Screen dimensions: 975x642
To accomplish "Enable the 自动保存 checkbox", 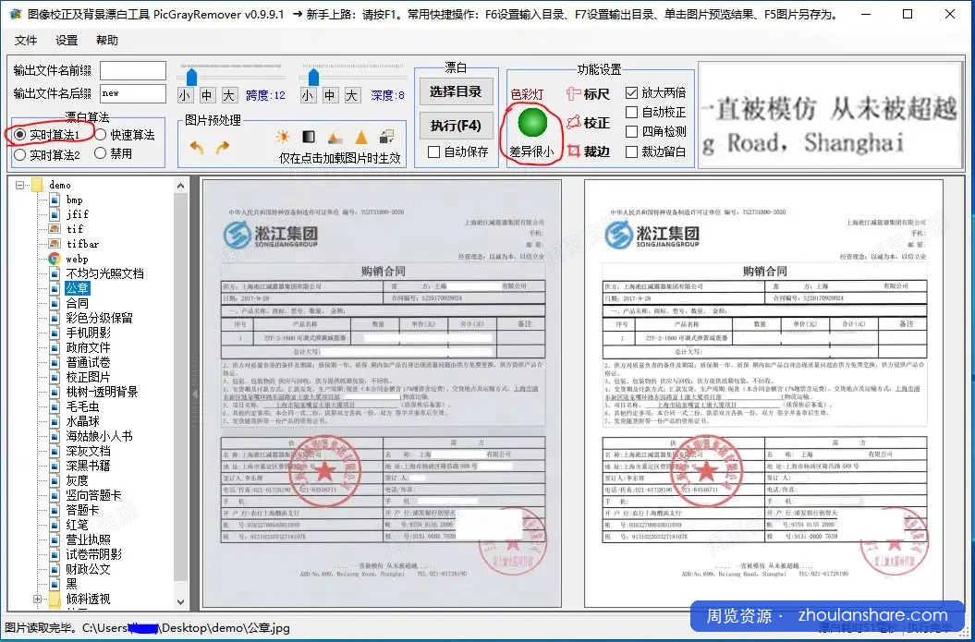I will (434, 151).
